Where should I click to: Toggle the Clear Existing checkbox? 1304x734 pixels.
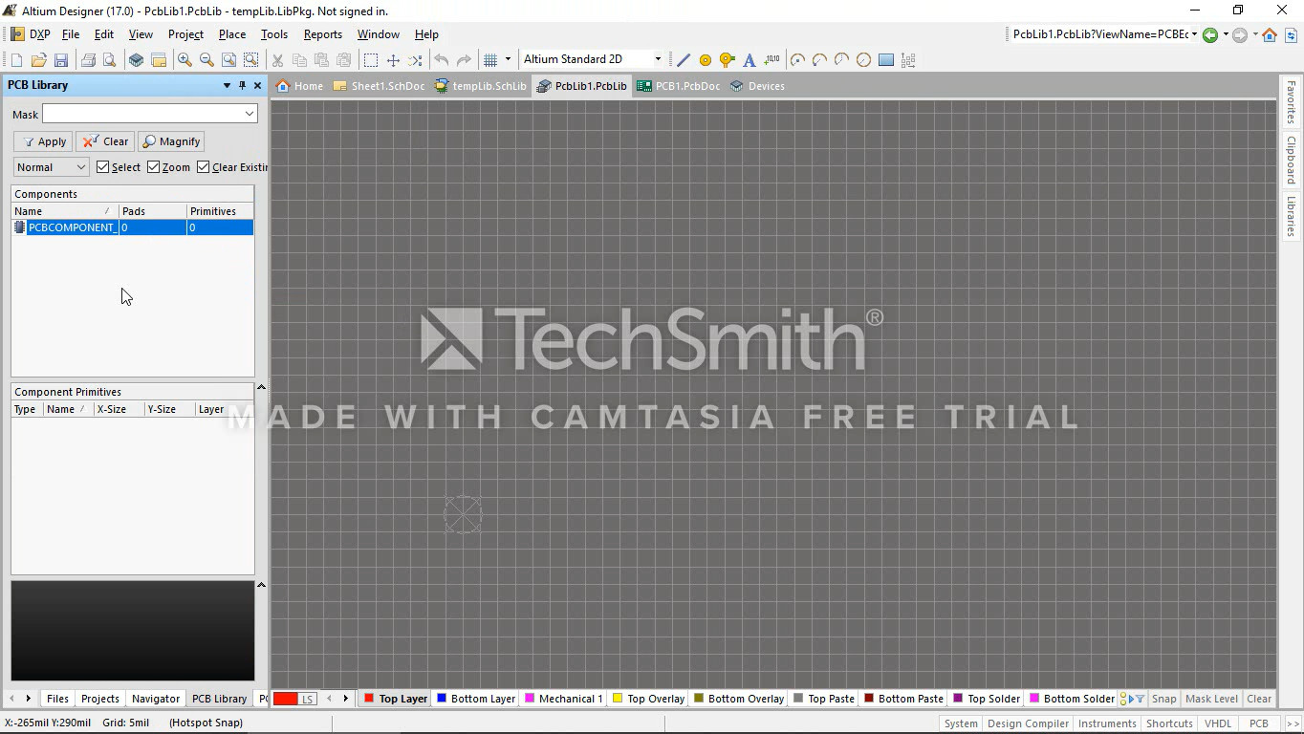pyautogui.click(x=204, y=167)
